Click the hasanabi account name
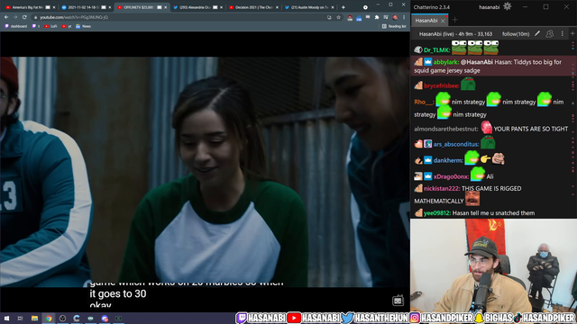The height and width of the screenshot is (324, 577). 489,7
